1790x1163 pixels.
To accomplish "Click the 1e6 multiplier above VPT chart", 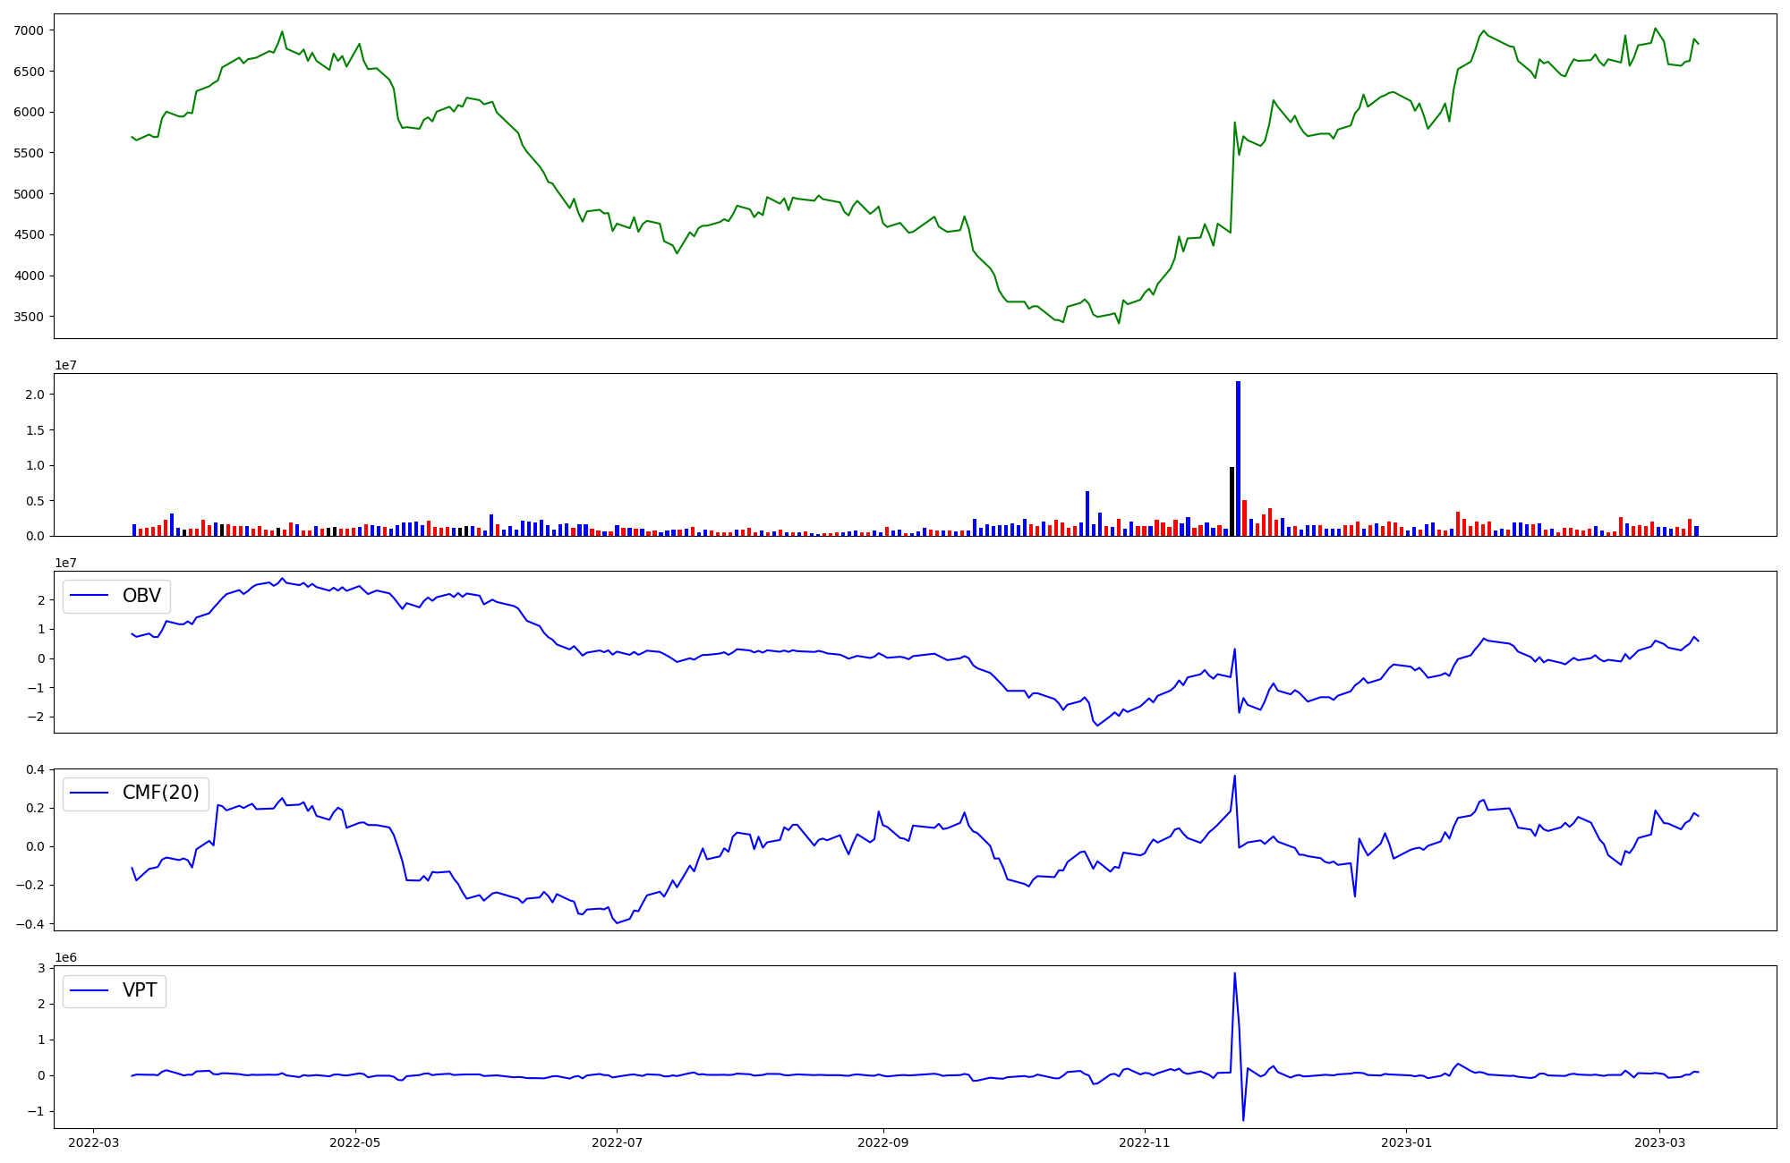I will [65, 957].
